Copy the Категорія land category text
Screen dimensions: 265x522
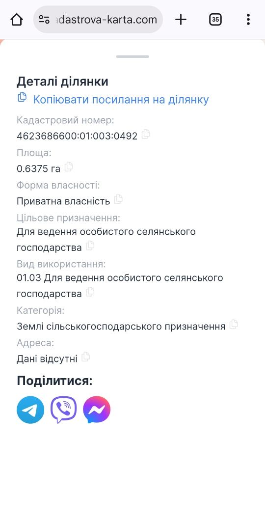pyautogui.click(x=234, y=324)
